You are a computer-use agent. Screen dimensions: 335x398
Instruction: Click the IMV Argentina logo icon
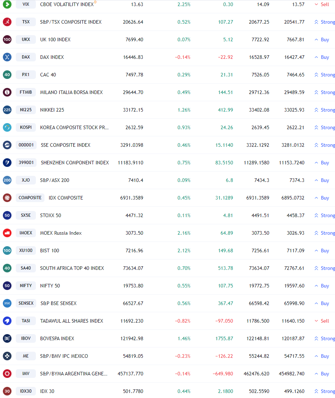click(7, 374)
